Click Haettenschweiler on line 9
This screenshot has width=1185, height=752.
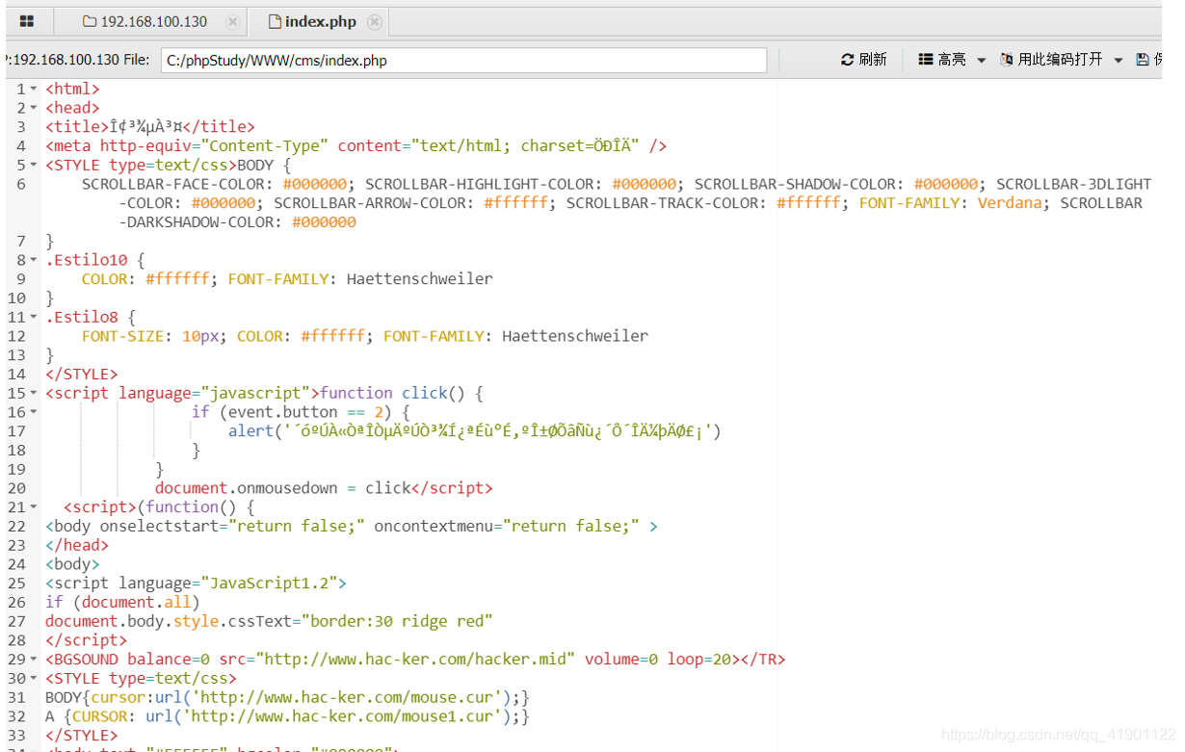pyautogui.click(x=420, y=279)
